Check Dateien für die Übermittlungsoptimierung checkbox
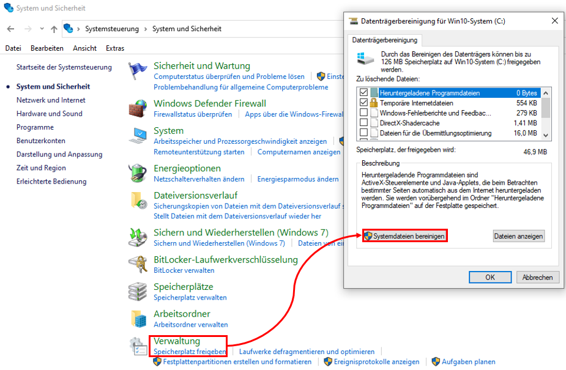566x370 pixels. point(363,133)
